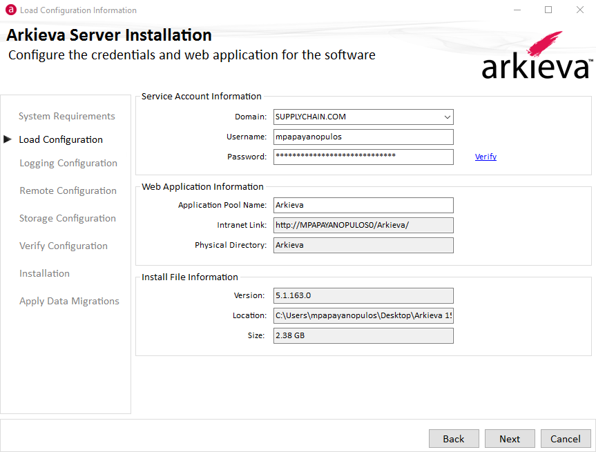Minimize the installer window
The width and height of the screenshot is (596, 452).
point(517,10)
